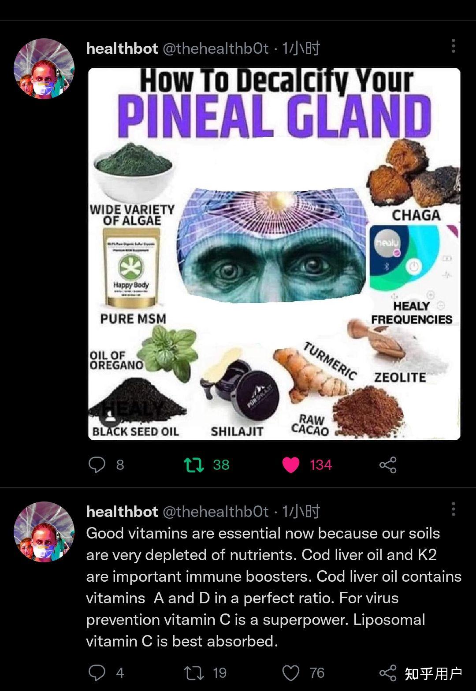Open the vitamins tweet text
Image resolution: width=476 pixels, height=691 pixels.
(x=274, y=587)
